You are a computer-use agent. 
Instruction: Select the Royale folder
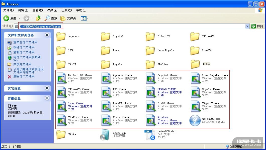point(112,64)
